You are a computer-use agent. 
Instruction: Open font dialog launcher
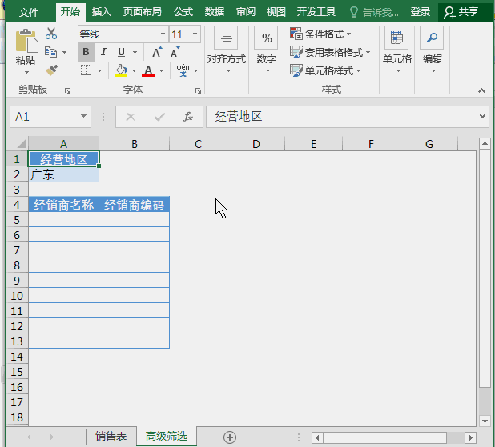coord(199,91)
